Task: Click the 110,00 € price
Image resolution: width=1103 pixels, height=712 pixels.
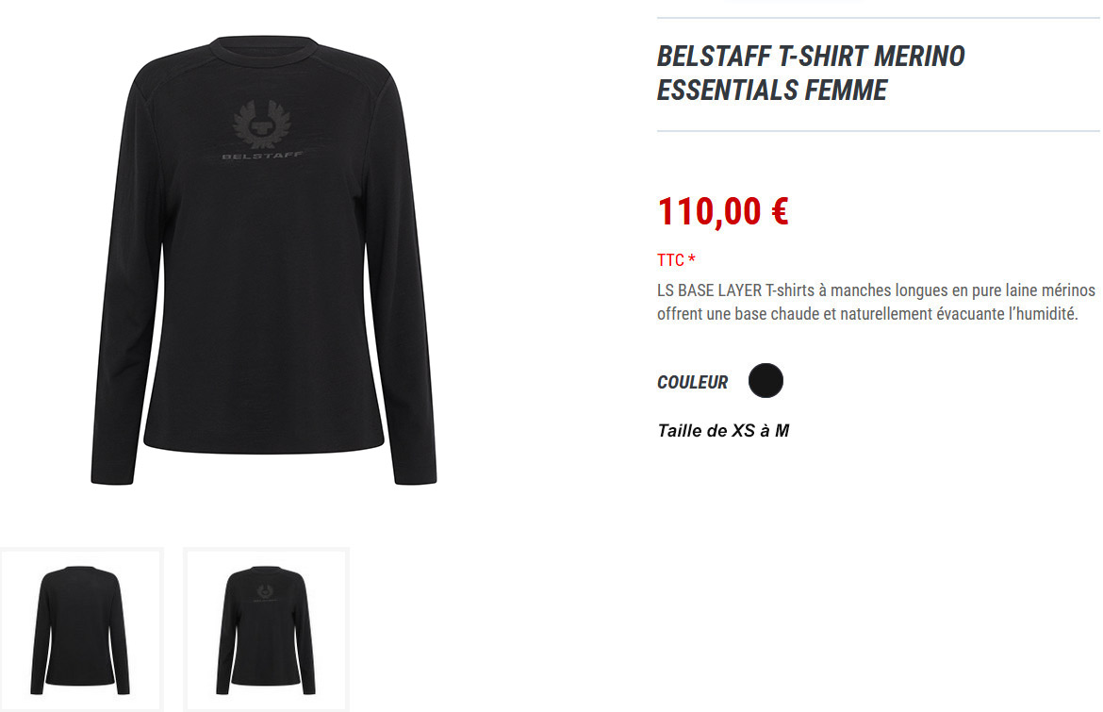Action: [722, 211]
